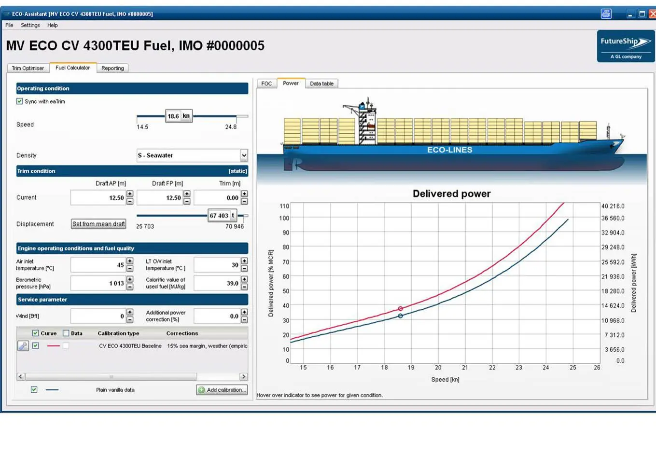Click the container ship illustration
The width and height of the screenshot is (656, 468).
pyautogui.click(x=452, y=135)
